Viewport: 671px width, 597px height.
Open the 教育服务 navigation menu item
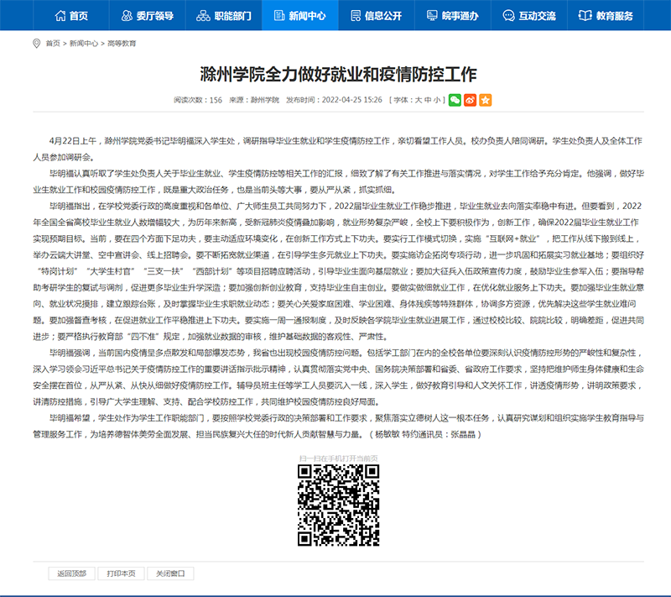click(x=606, y=15)
